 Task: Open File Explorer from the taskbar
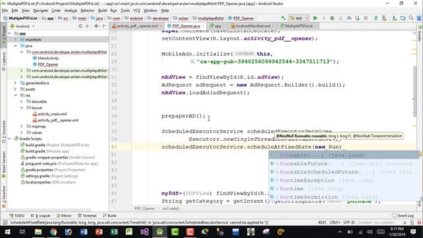38,232
